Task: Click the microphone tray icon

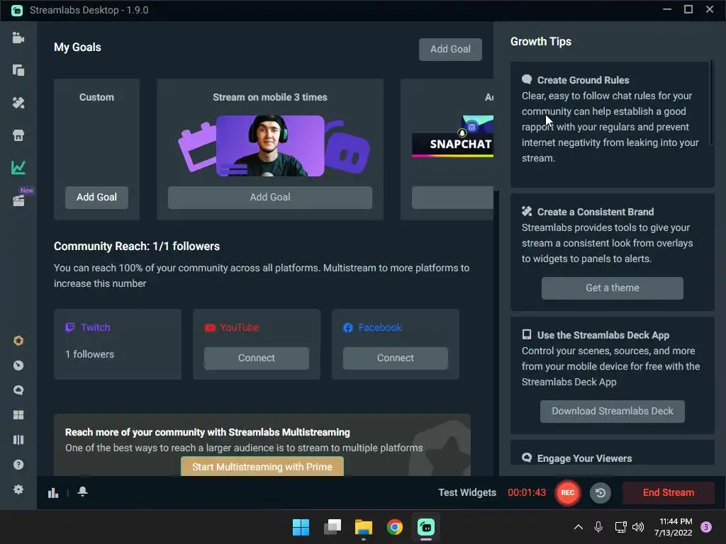Action: [x=598, y=527]
